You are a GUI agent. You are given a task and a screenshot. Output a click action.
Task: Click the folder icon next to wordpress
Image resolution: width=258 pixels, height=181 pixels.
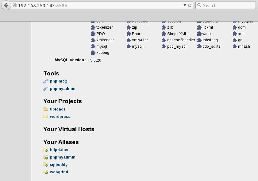(46, 117)
